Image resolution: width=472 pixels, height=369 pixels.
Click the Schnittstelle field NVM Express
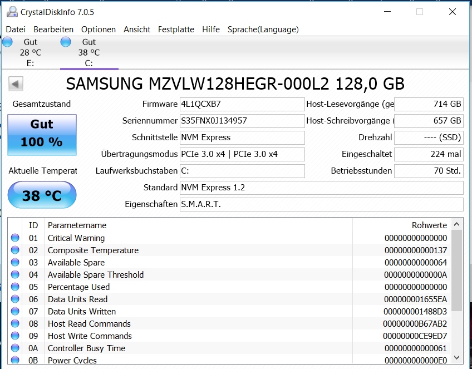point(242,137)
